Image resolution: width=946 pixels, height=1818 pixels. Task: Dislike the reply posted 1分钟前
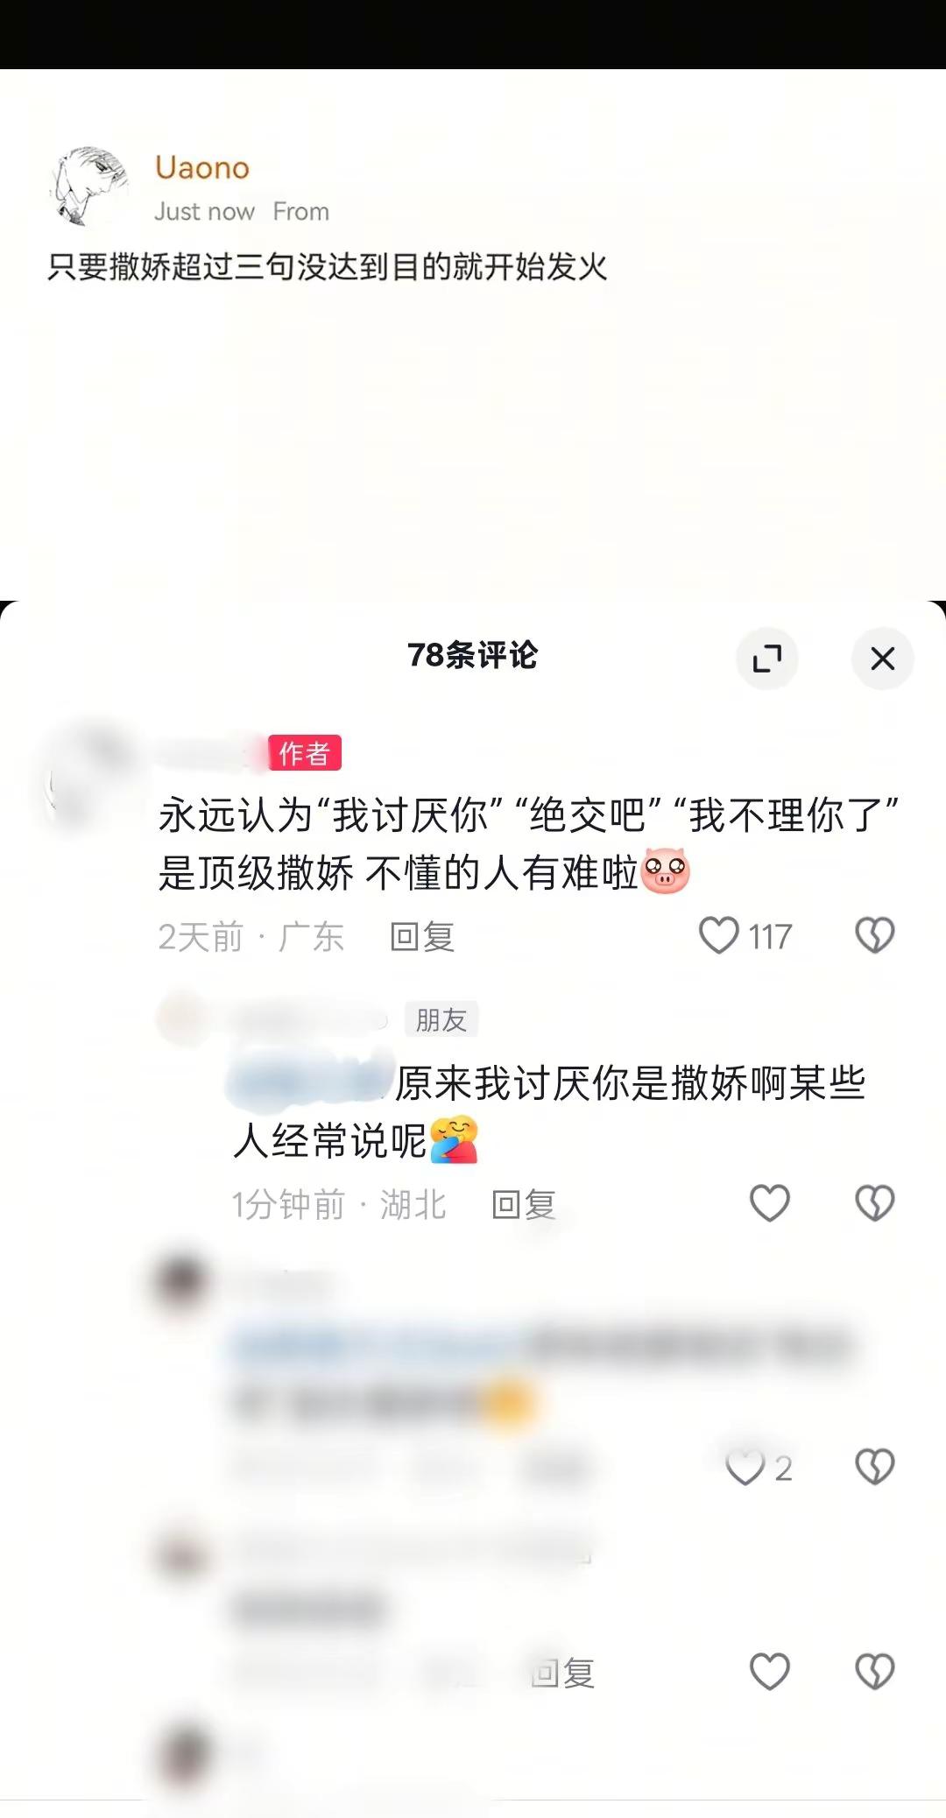point(874,1203)
